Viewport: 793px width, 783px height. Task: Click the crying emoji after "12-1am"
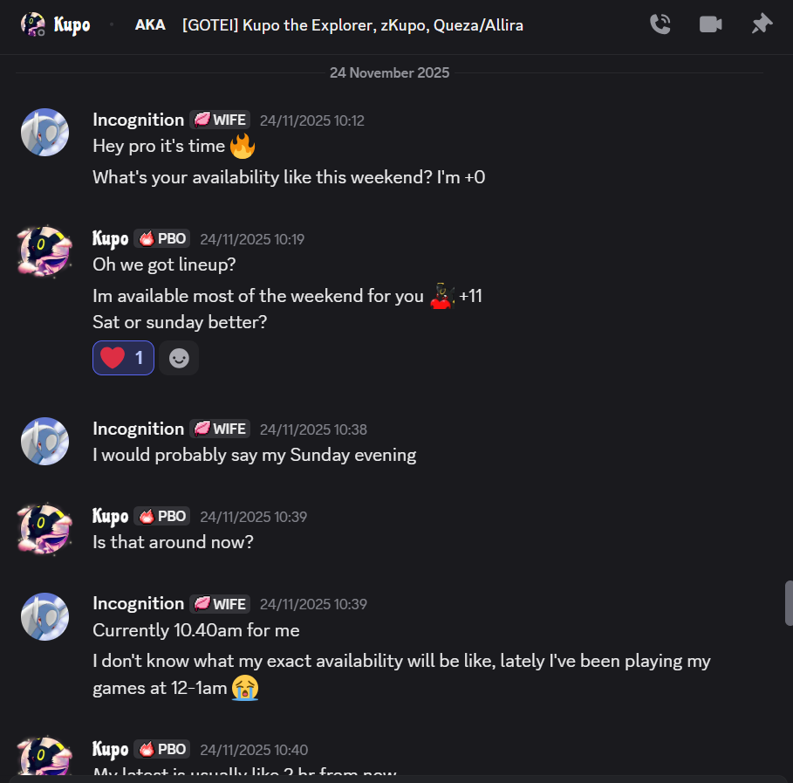(x=245, y=689)
